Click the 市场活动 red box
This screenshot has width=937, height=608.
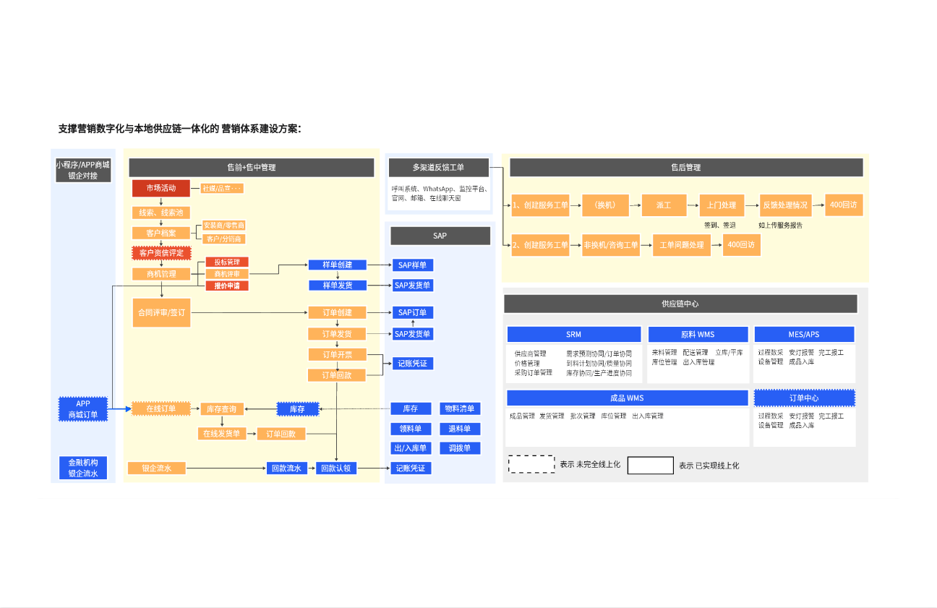point(161,188)
